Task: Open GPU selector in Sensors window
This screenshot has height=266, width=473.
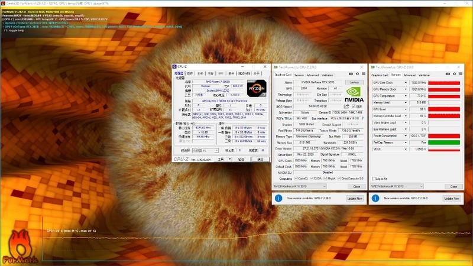Action: coord(397,186)
